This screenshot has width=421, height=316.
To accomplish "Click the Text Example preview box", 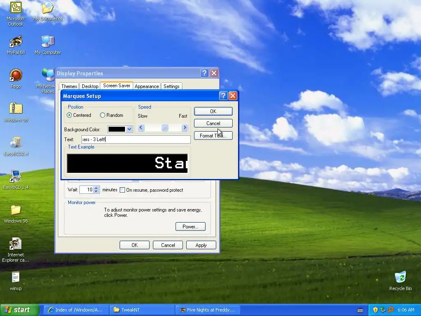I will (x=127, y=163).
